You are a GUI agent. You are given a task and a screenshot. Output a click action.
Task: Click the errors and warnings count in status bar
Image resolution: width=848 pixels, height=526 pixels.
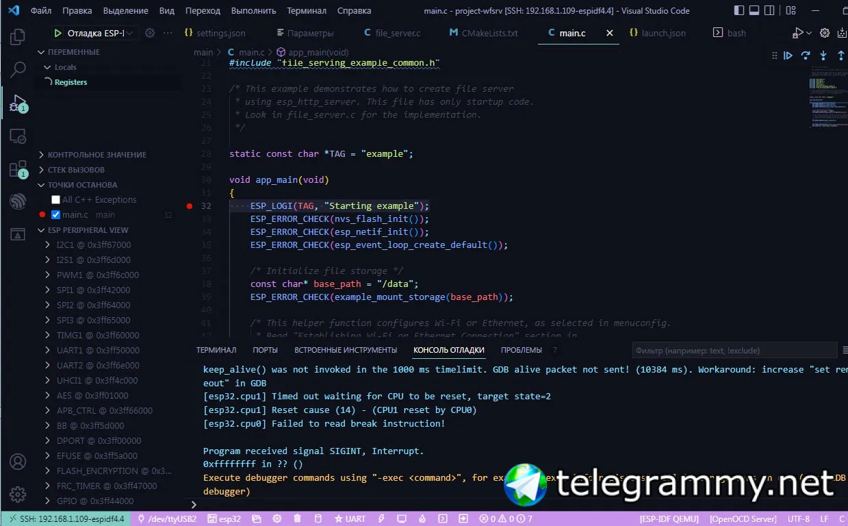(x=506, y=519)
